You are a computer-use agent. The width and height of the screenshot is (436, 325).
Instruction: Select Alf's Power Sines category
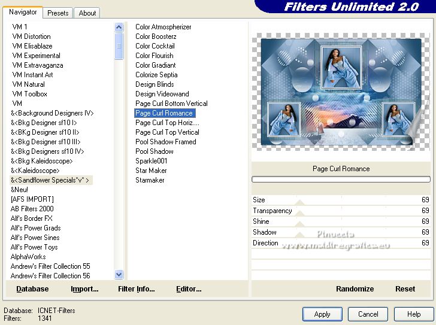[35, 238]
